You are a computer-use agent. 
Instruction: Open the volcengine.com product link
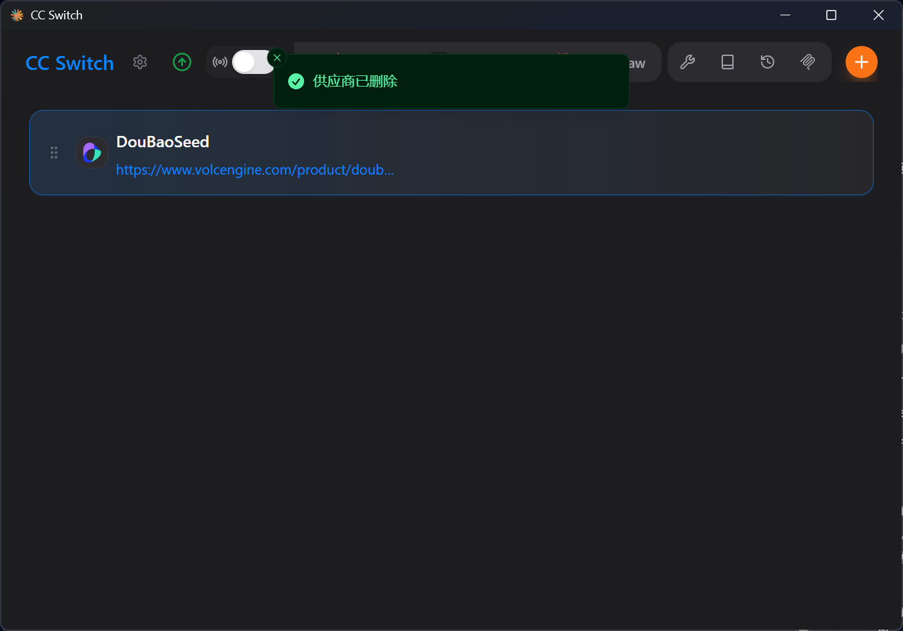[255, 170]
